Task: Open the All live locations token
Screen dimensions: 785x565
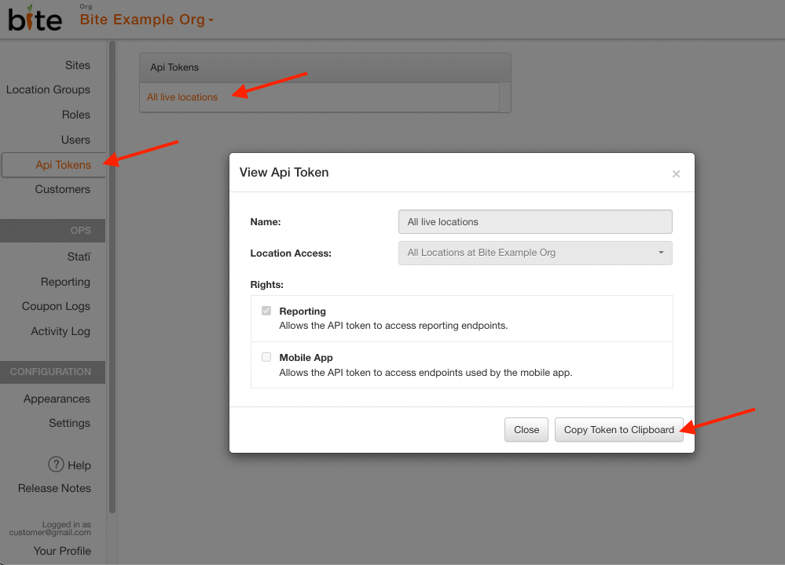Action: 182,97
